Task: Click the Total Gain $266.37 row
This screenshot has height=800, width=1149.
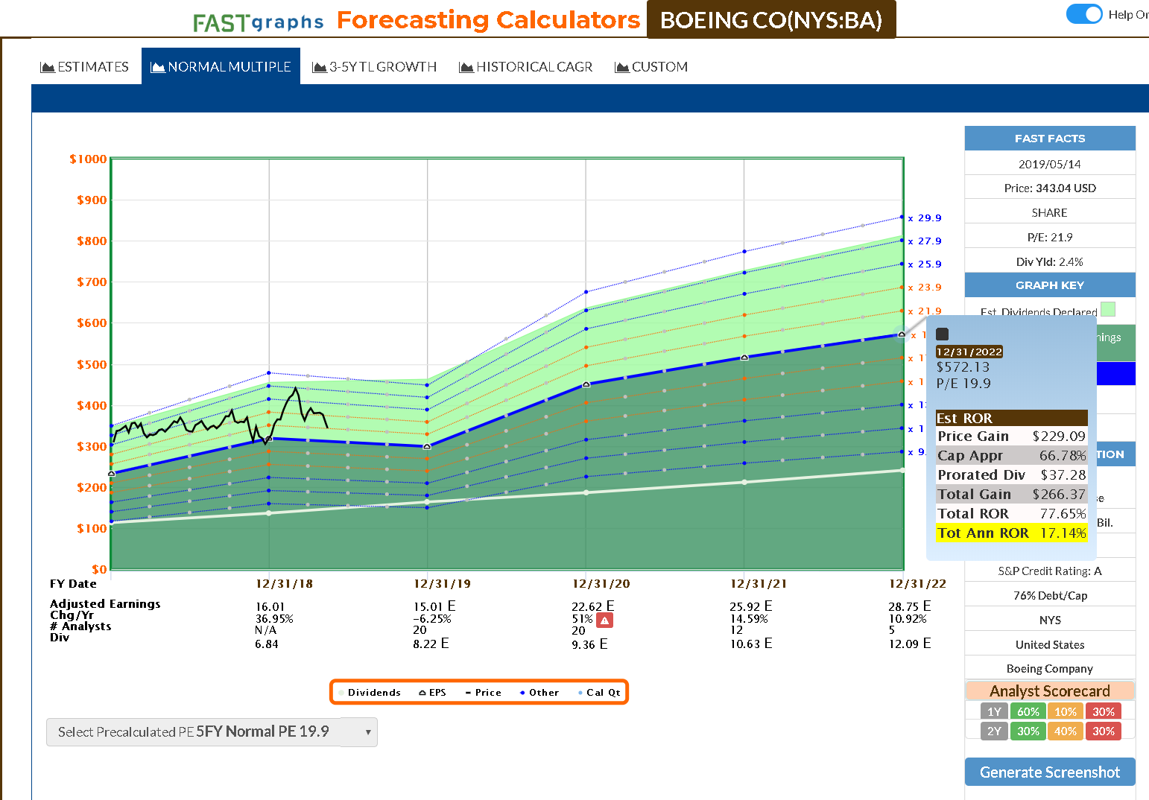Action: pos(1012,494)
